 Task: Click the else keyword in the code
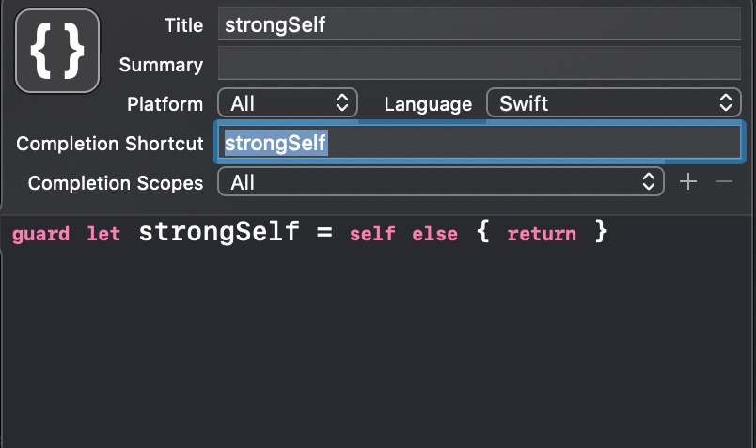pyautogui.click(x=435, y=234)
